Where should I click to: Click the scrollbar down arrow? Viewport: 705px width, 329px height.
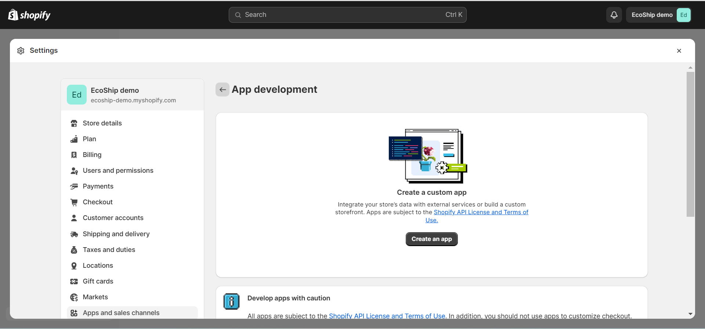tap(690, 314)
